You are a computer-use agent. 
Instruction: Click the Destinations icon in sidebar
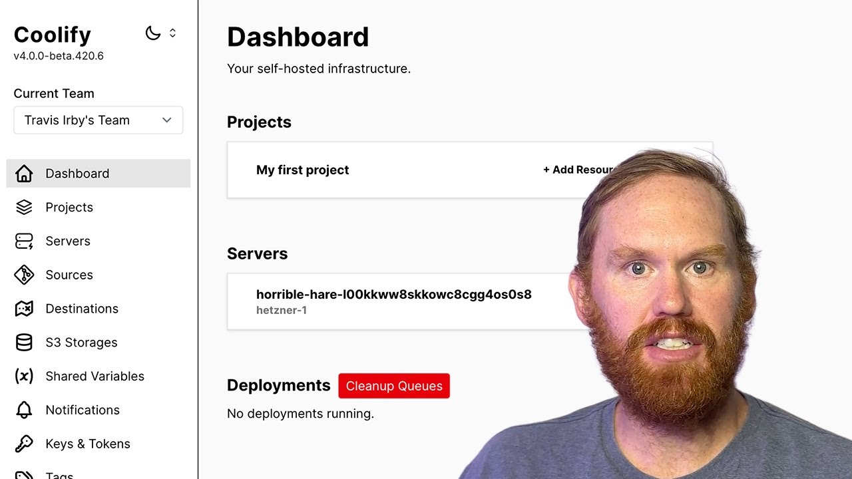point(24,309)
